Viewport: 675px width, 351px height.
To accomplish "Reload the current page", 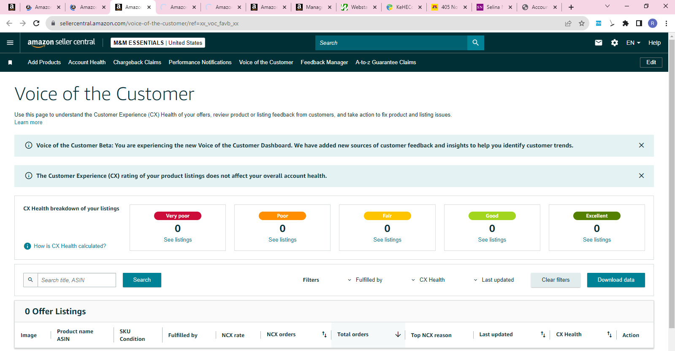I will [36, 23].
